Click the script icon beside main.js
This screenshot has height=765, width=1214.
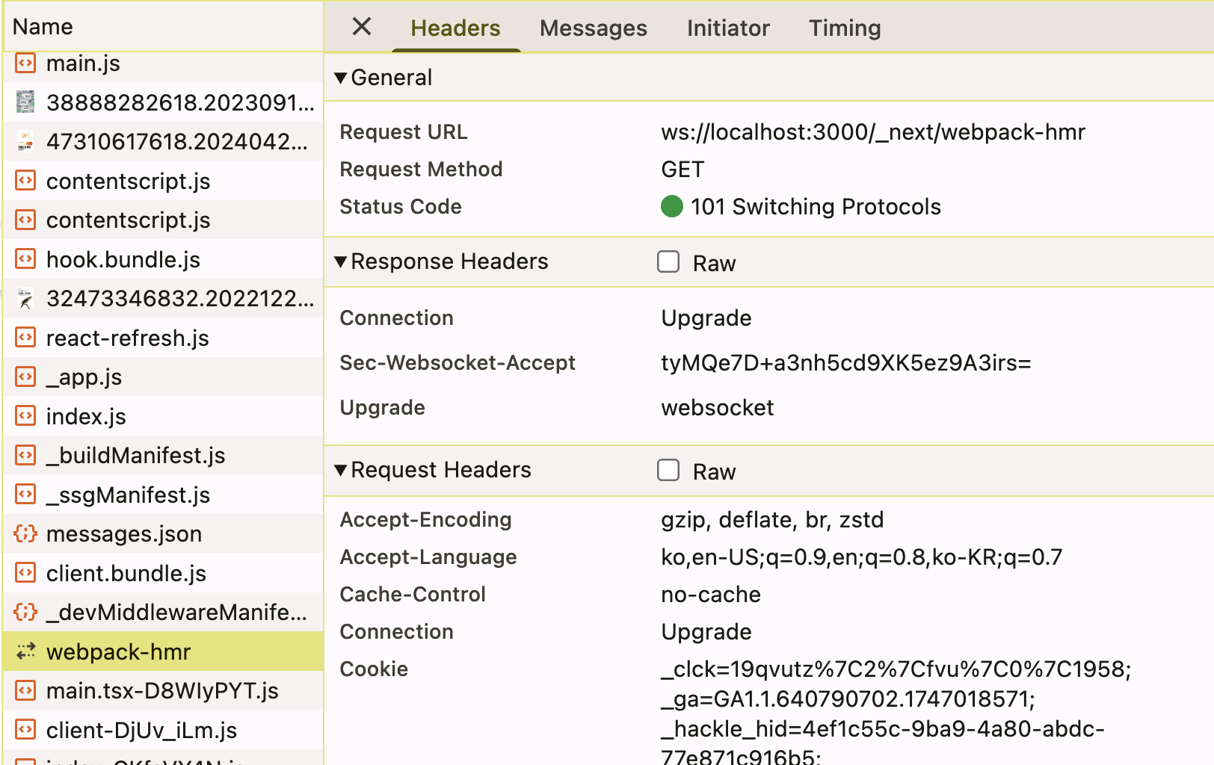pos(25,64)
